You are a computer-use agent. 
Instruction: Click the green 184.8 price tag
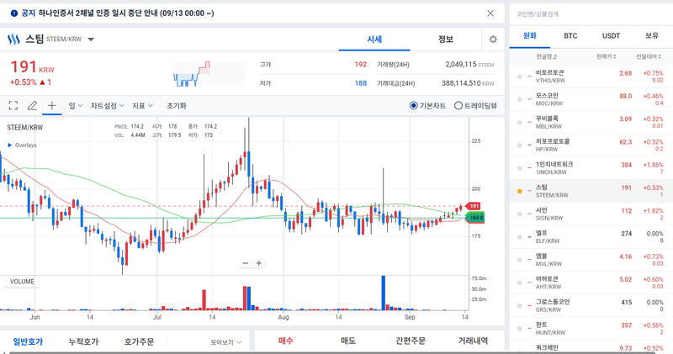pos(475,218)
